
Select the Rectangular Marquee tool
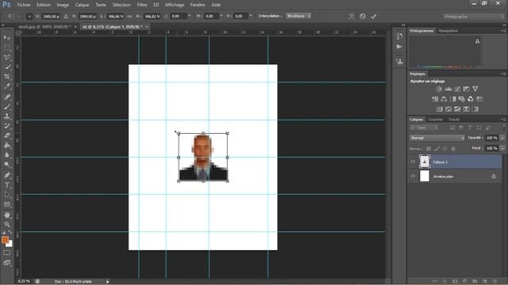tap(7, 47)
